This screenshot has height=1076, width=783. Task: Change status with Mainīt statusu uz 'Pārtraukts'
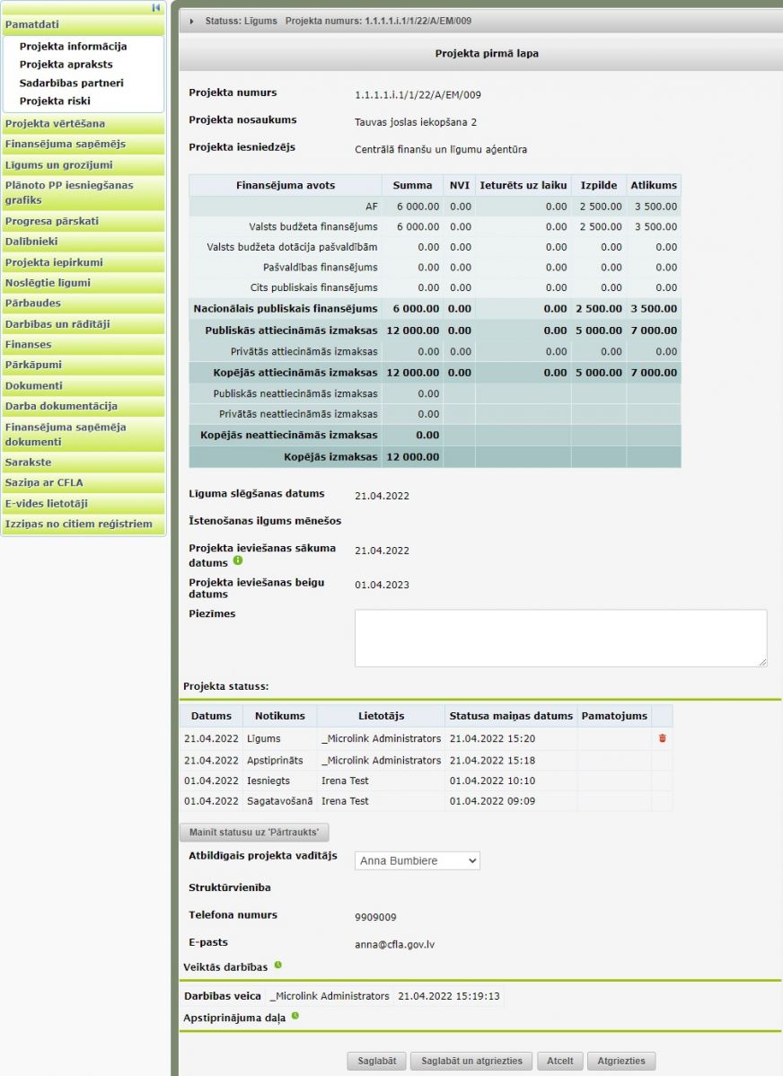[254, 832]
